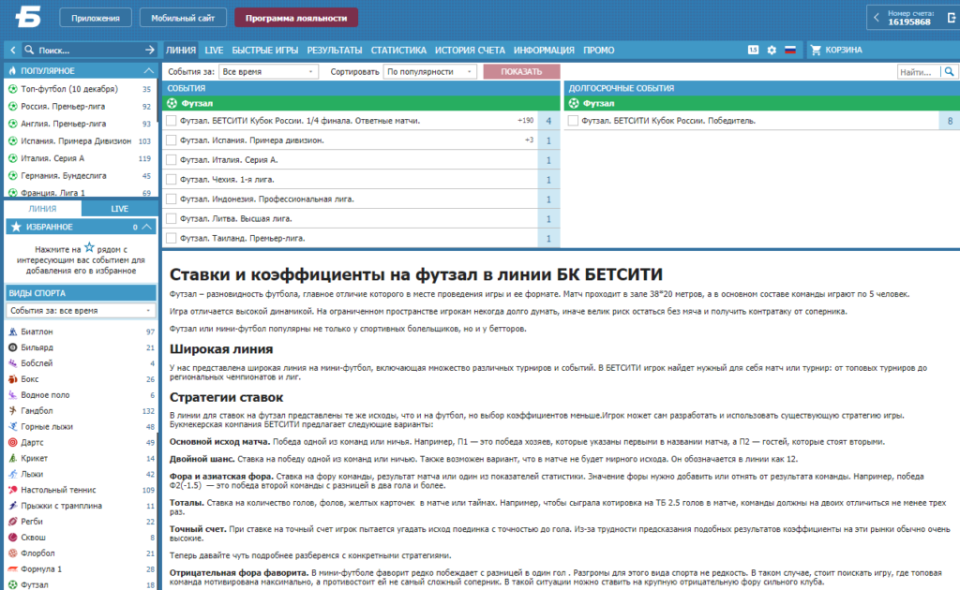Open sidebar События за: все время dropdown
This screenshot has width=960, height=590.
[81, 311]
